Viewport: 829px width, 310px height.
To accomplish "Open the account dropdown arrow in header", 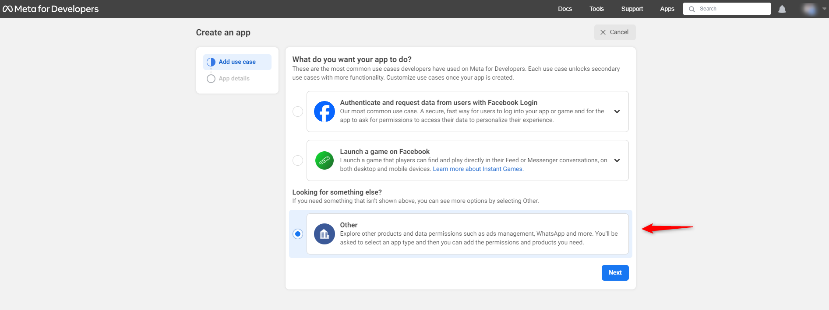I will click(824, 9).
